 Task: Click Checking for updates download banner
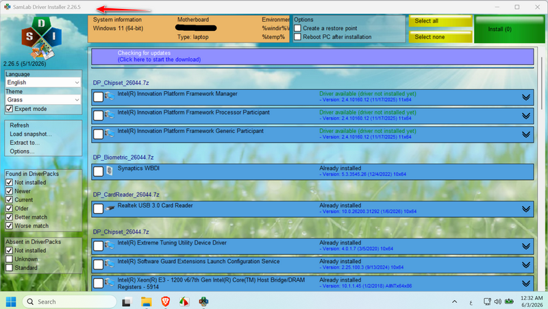click(312, 56)
